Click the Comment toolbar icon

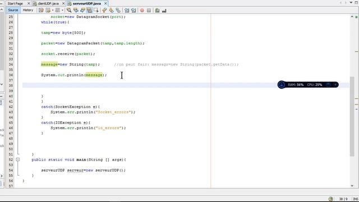(x=157, y=10)
